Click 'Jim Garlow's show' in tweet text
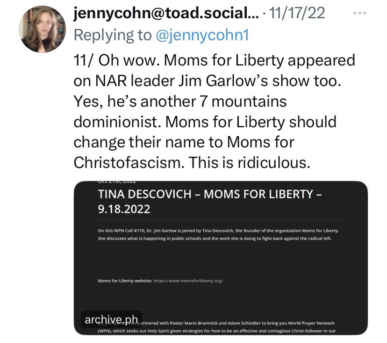Image resolution: width=387 pixels, height=343 pixels. 256,80
